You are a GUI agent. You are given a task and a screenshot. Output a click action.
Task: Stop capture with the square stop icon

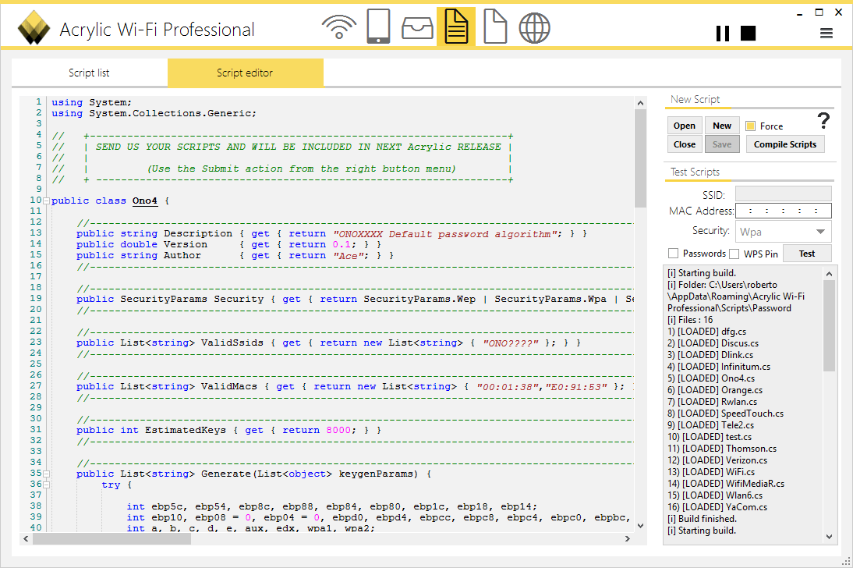click(748, 34)
